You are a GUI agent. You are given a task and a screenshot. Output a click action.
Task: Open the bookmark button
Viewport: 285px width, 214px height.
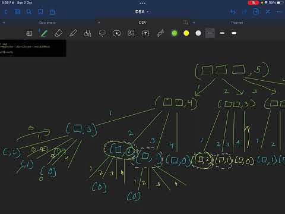40,12
